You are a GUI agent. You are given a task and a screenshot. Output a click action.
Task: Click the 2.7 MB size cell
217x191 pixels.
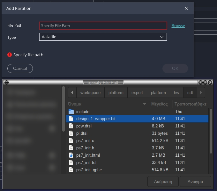[159, 155]
